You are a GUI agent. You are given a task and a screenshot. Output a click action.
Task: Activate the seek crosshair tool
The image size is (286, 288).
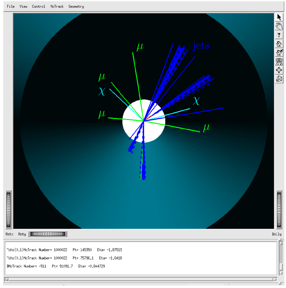[x=279, y=70]
